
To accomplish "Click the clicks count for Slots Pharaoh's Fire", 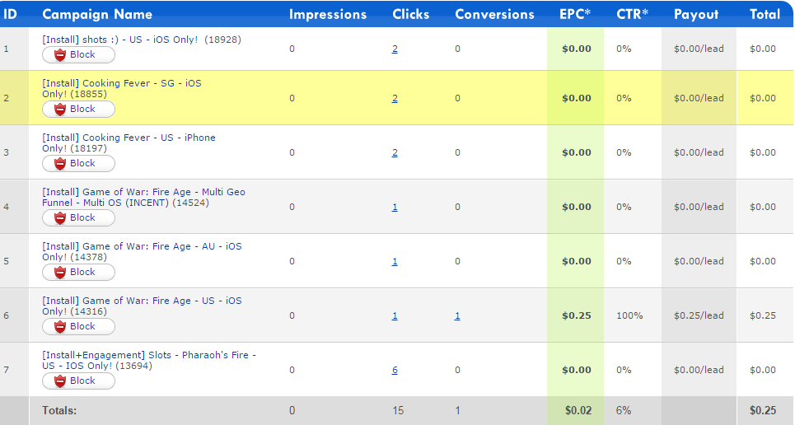I will (395, 371).
